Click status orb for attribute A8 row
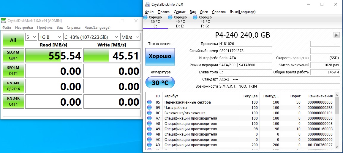Image resolution: width=343 pixels, height=153 pixels. pos(149,124)
